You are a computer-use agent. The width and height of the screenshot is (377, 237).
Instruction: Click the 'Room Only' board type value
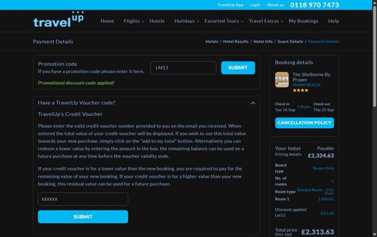coord(323,168)
